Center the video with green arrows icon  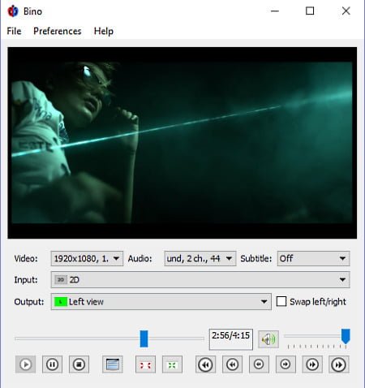(x=172, y=364)
